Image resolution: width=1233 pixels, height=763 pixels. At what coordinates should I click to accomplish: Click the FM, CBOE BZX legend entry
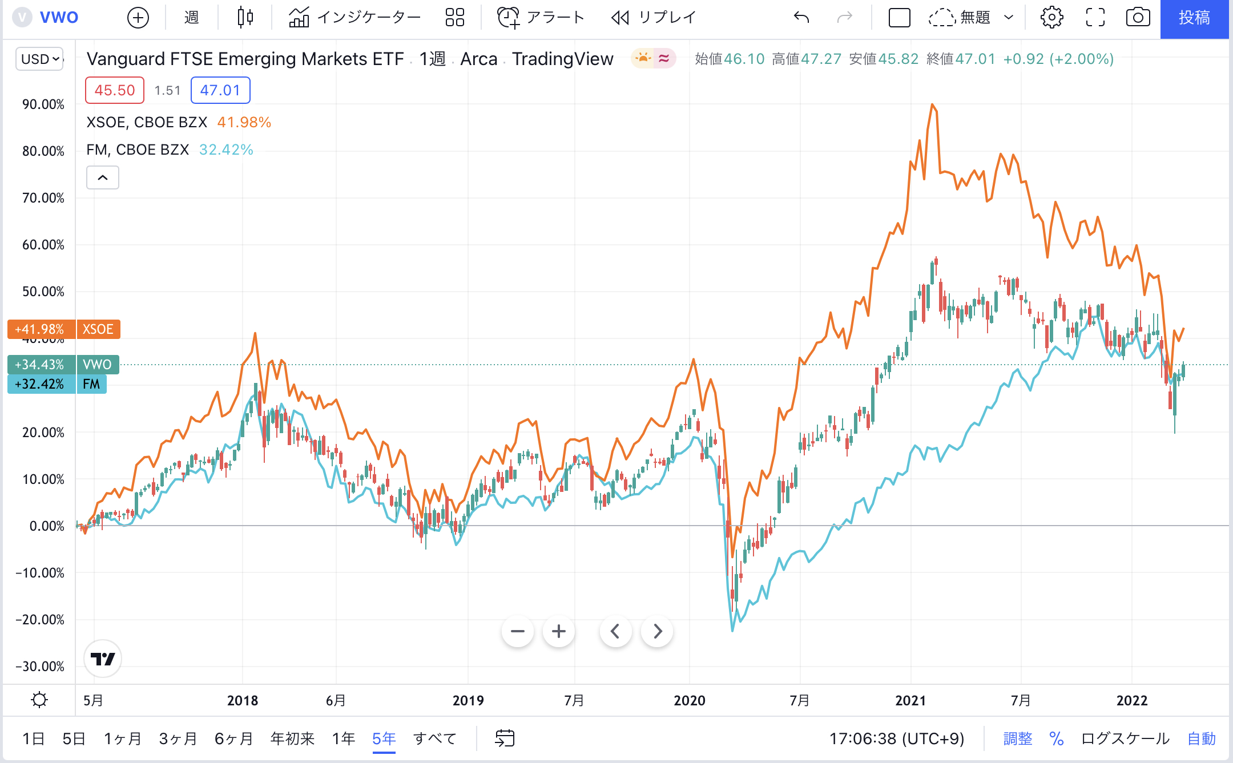(138, 150)
